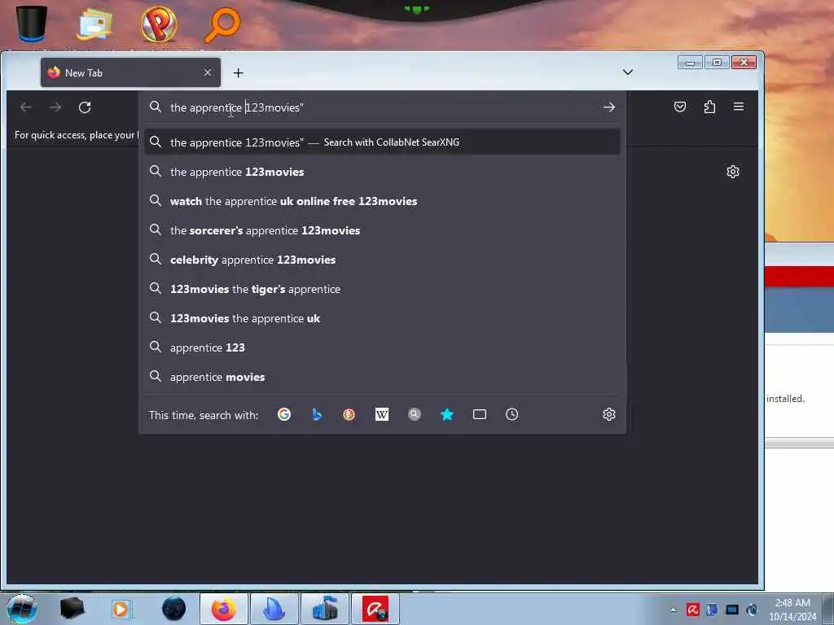Open Firefox from the taskbar

[x=224, y=609]
